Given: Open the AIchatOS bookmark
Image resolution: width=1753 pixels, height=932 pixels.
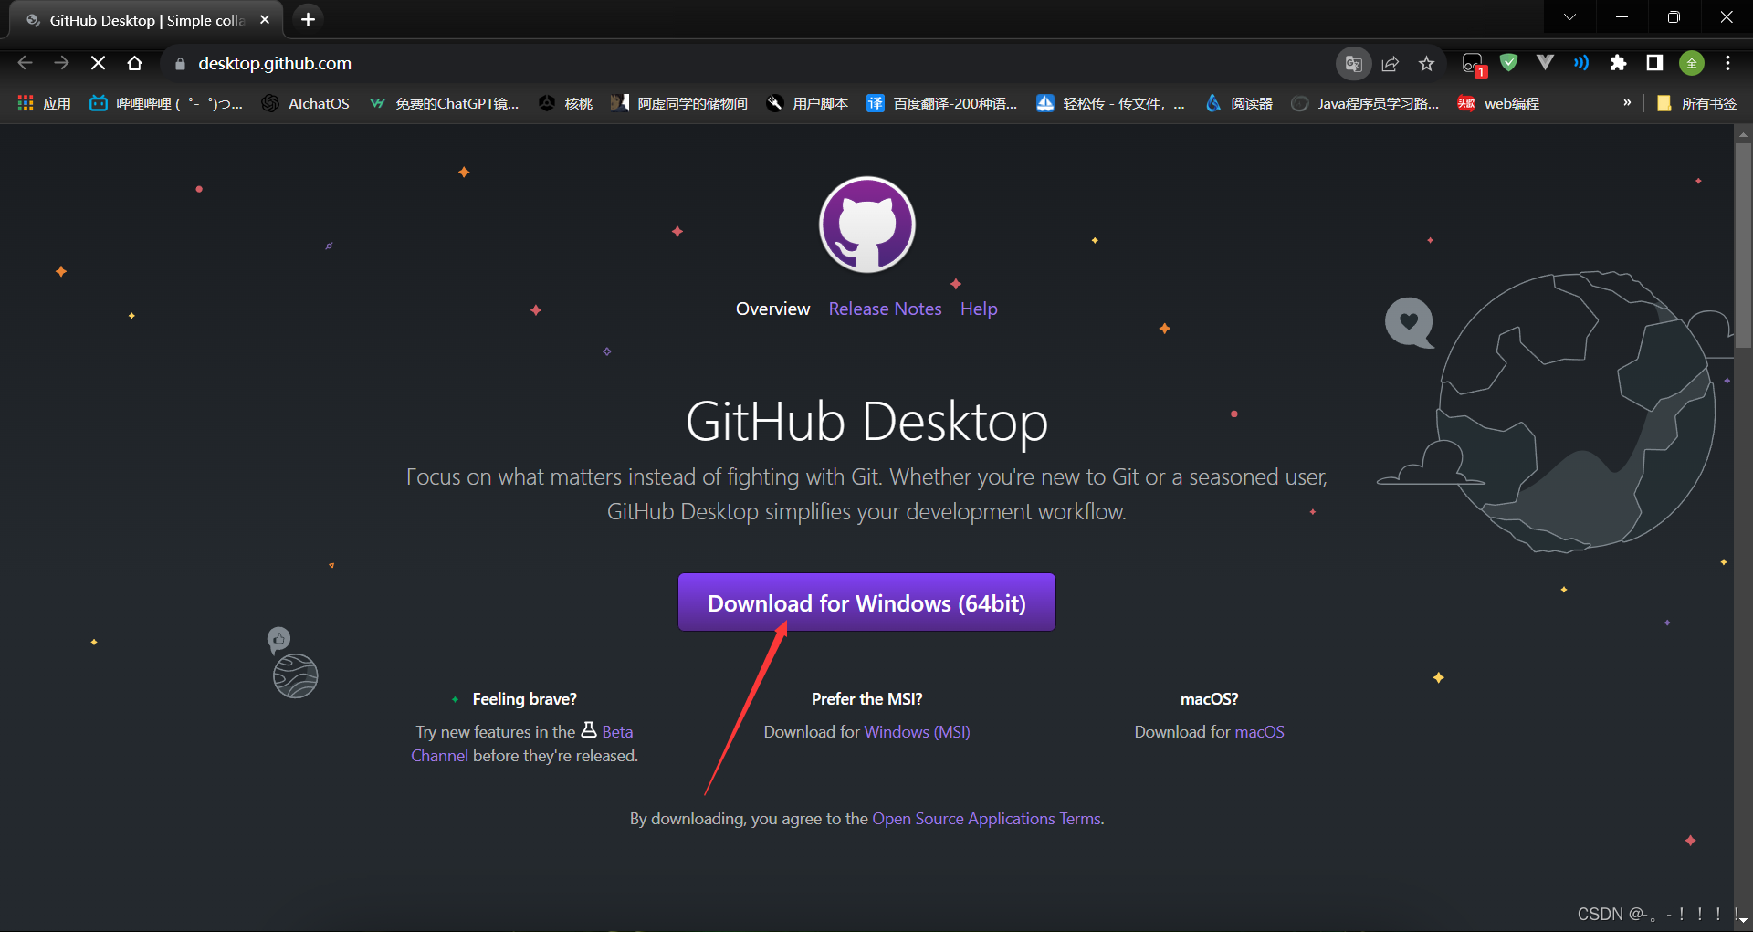Looking at the screenshot, I should [305, 103].
